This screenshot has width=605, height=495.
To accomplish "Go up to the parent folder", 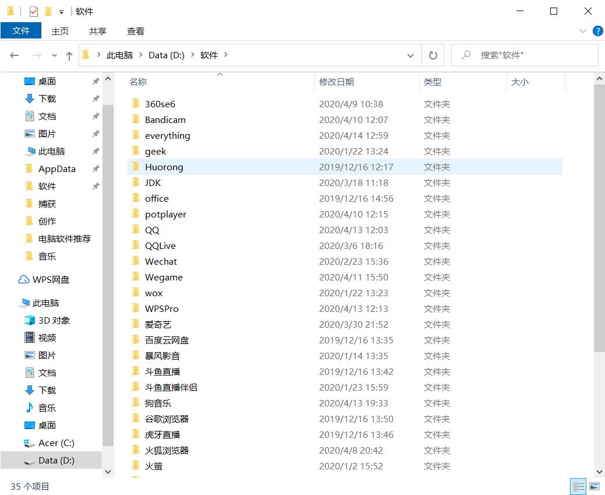I will [69, 55].
